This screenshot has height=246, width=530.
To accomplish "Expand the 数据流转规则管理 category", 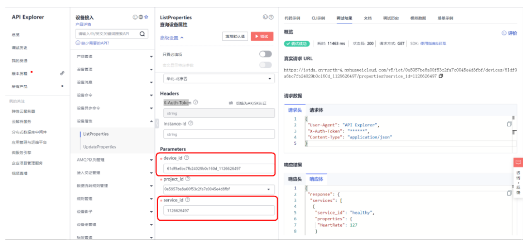I will click(151, 186).
